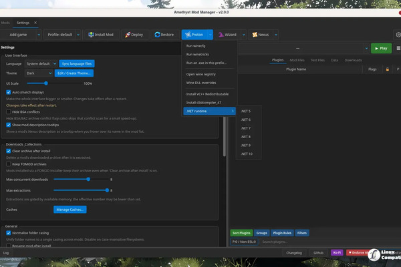The height and width of the screenshot is (267, 401).
Task: Open the Theme Dark dropdown
Action: (39, 73)
